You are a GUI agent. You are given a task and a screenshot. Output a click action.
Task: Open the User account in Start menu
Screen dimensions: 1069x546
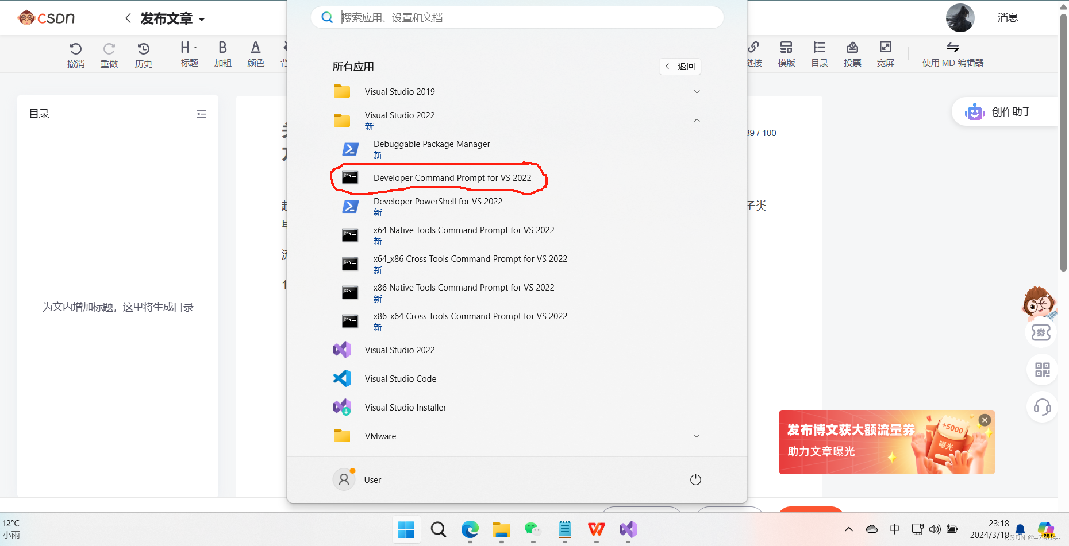point(357,479)
